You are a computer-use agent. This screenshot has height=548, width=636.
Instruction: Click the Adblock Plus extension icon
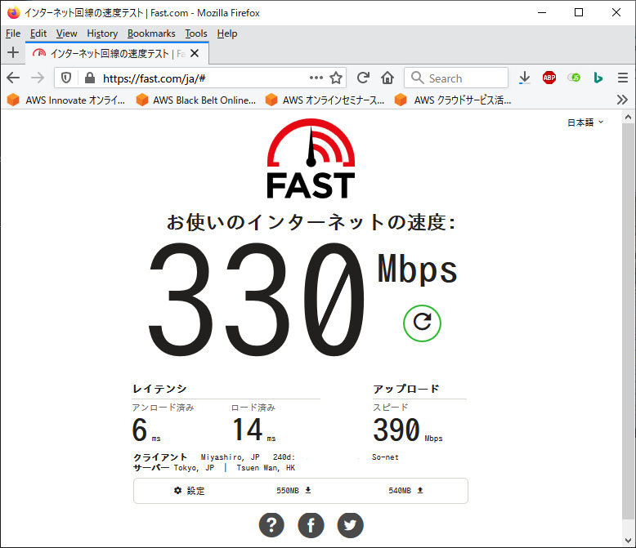(549, 78)
